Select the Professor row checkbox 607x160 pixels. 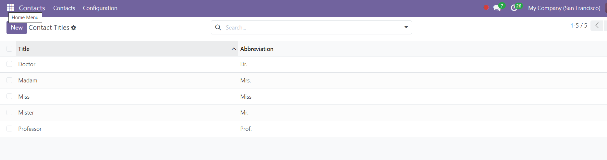(x=9, y=129)
